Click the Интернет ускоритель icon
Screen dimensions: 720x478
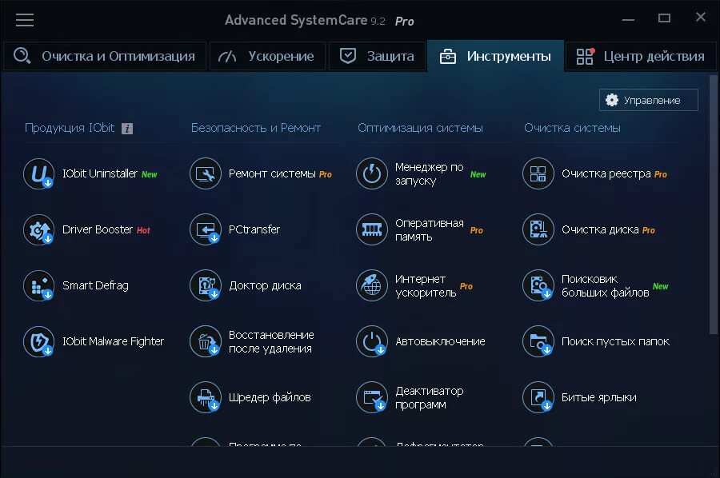point(372,285)
